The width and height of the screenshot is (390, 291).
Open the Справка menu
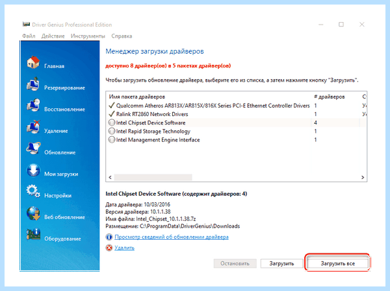(122, 36)
